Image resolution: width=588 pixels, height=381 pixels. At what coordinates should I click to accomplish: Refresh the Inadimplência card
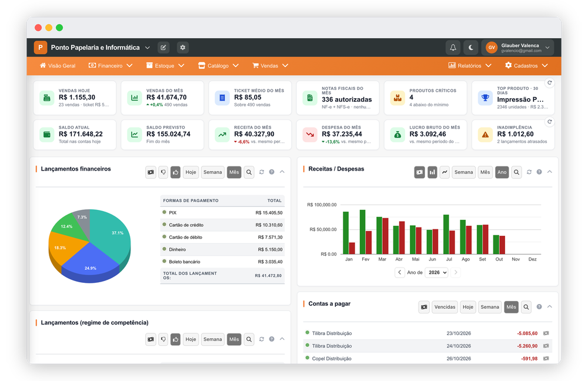[x=549, y=122]
